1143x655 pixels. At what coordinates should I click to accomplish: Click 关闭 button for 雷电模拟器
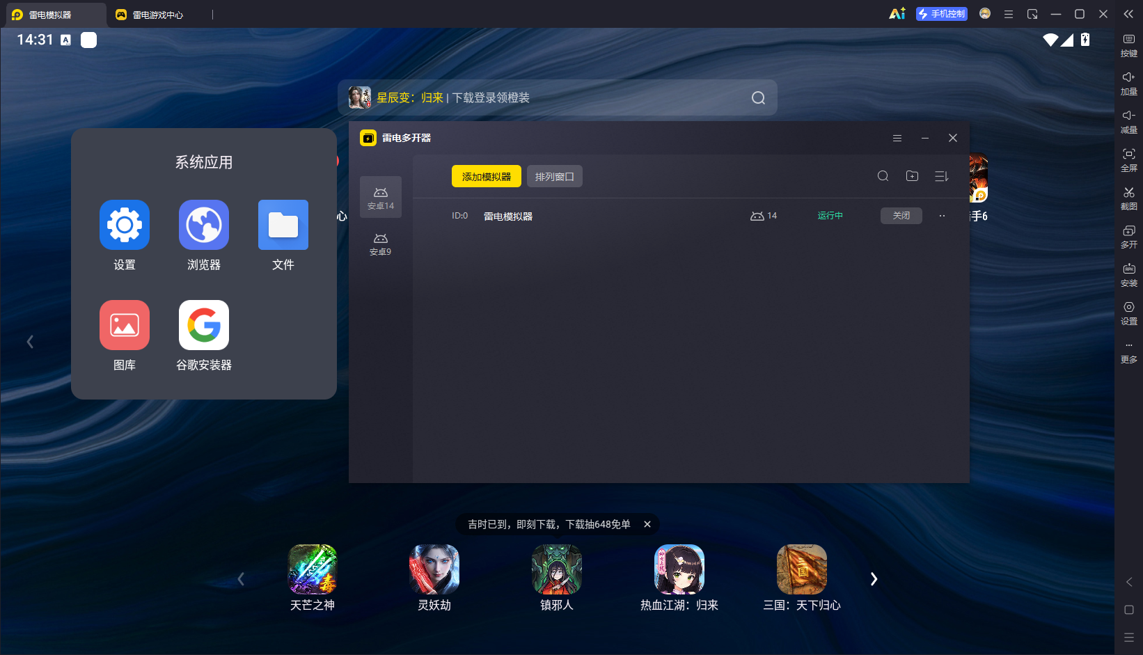click(x=901, y=216)
